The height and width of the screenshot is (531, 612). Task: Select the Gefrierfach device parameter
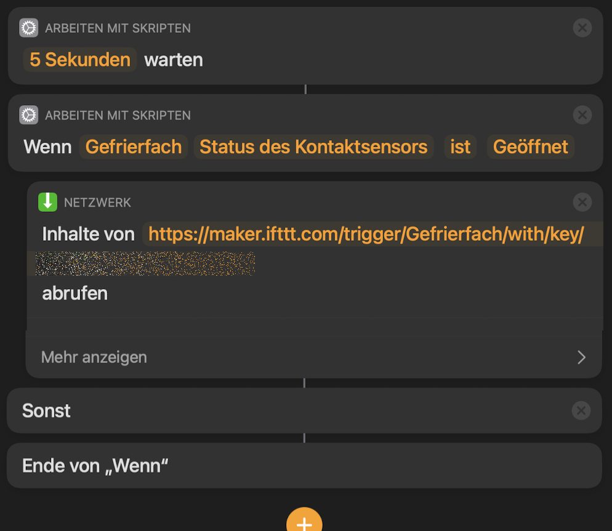click(133, 147)
